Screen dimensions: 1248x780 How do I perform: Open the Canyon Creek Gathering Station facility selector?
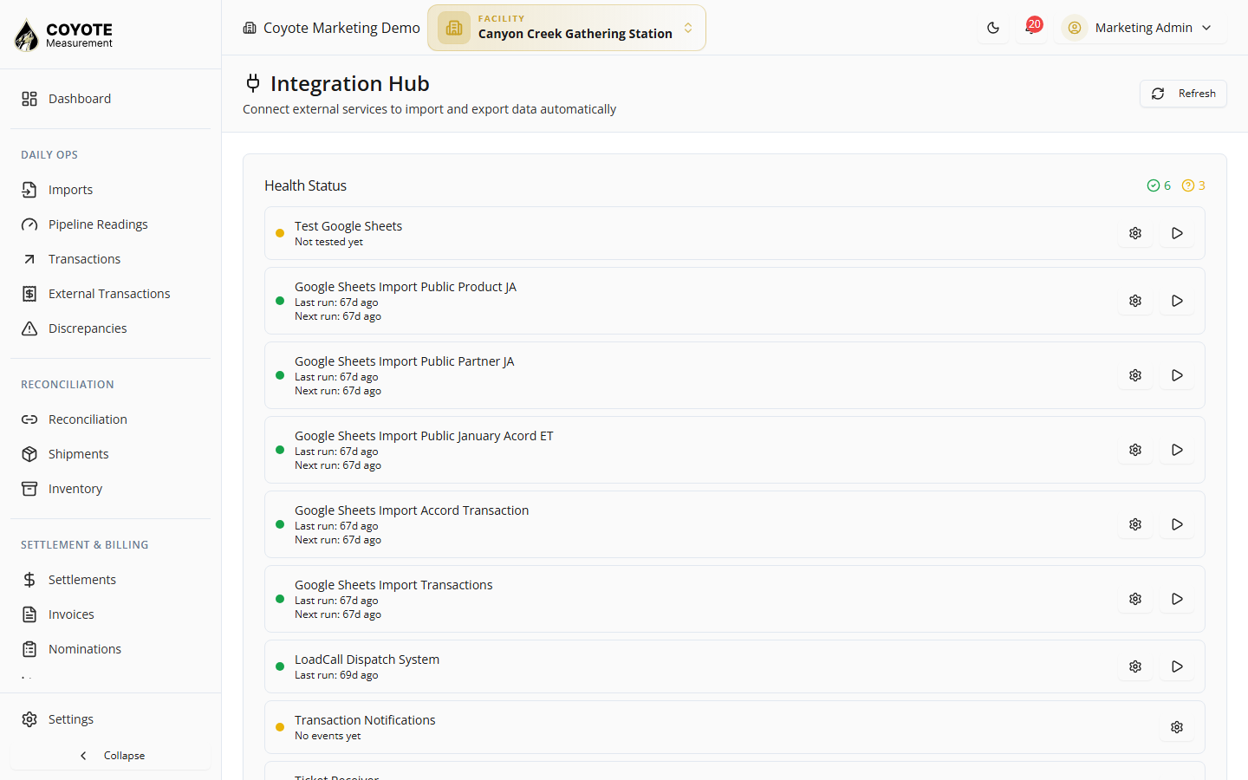pos(567,28)
